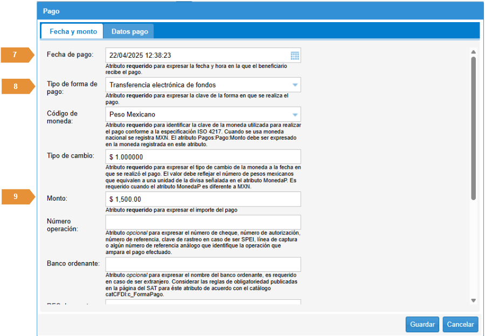Click the Código de moneda label
Viewport: 485px width, 336px height.
(62, 117)
